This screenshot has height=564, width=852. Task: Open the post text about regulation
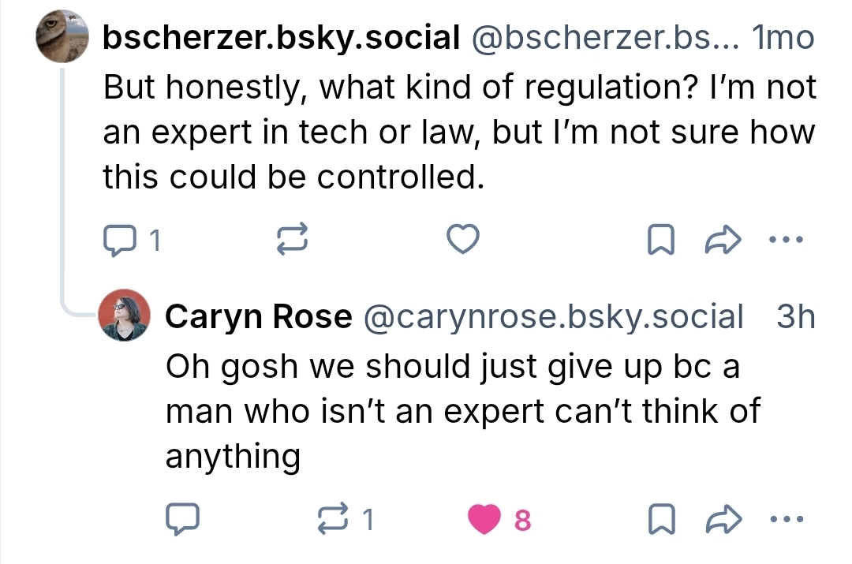pyautogui.click(x=458, y=132)
